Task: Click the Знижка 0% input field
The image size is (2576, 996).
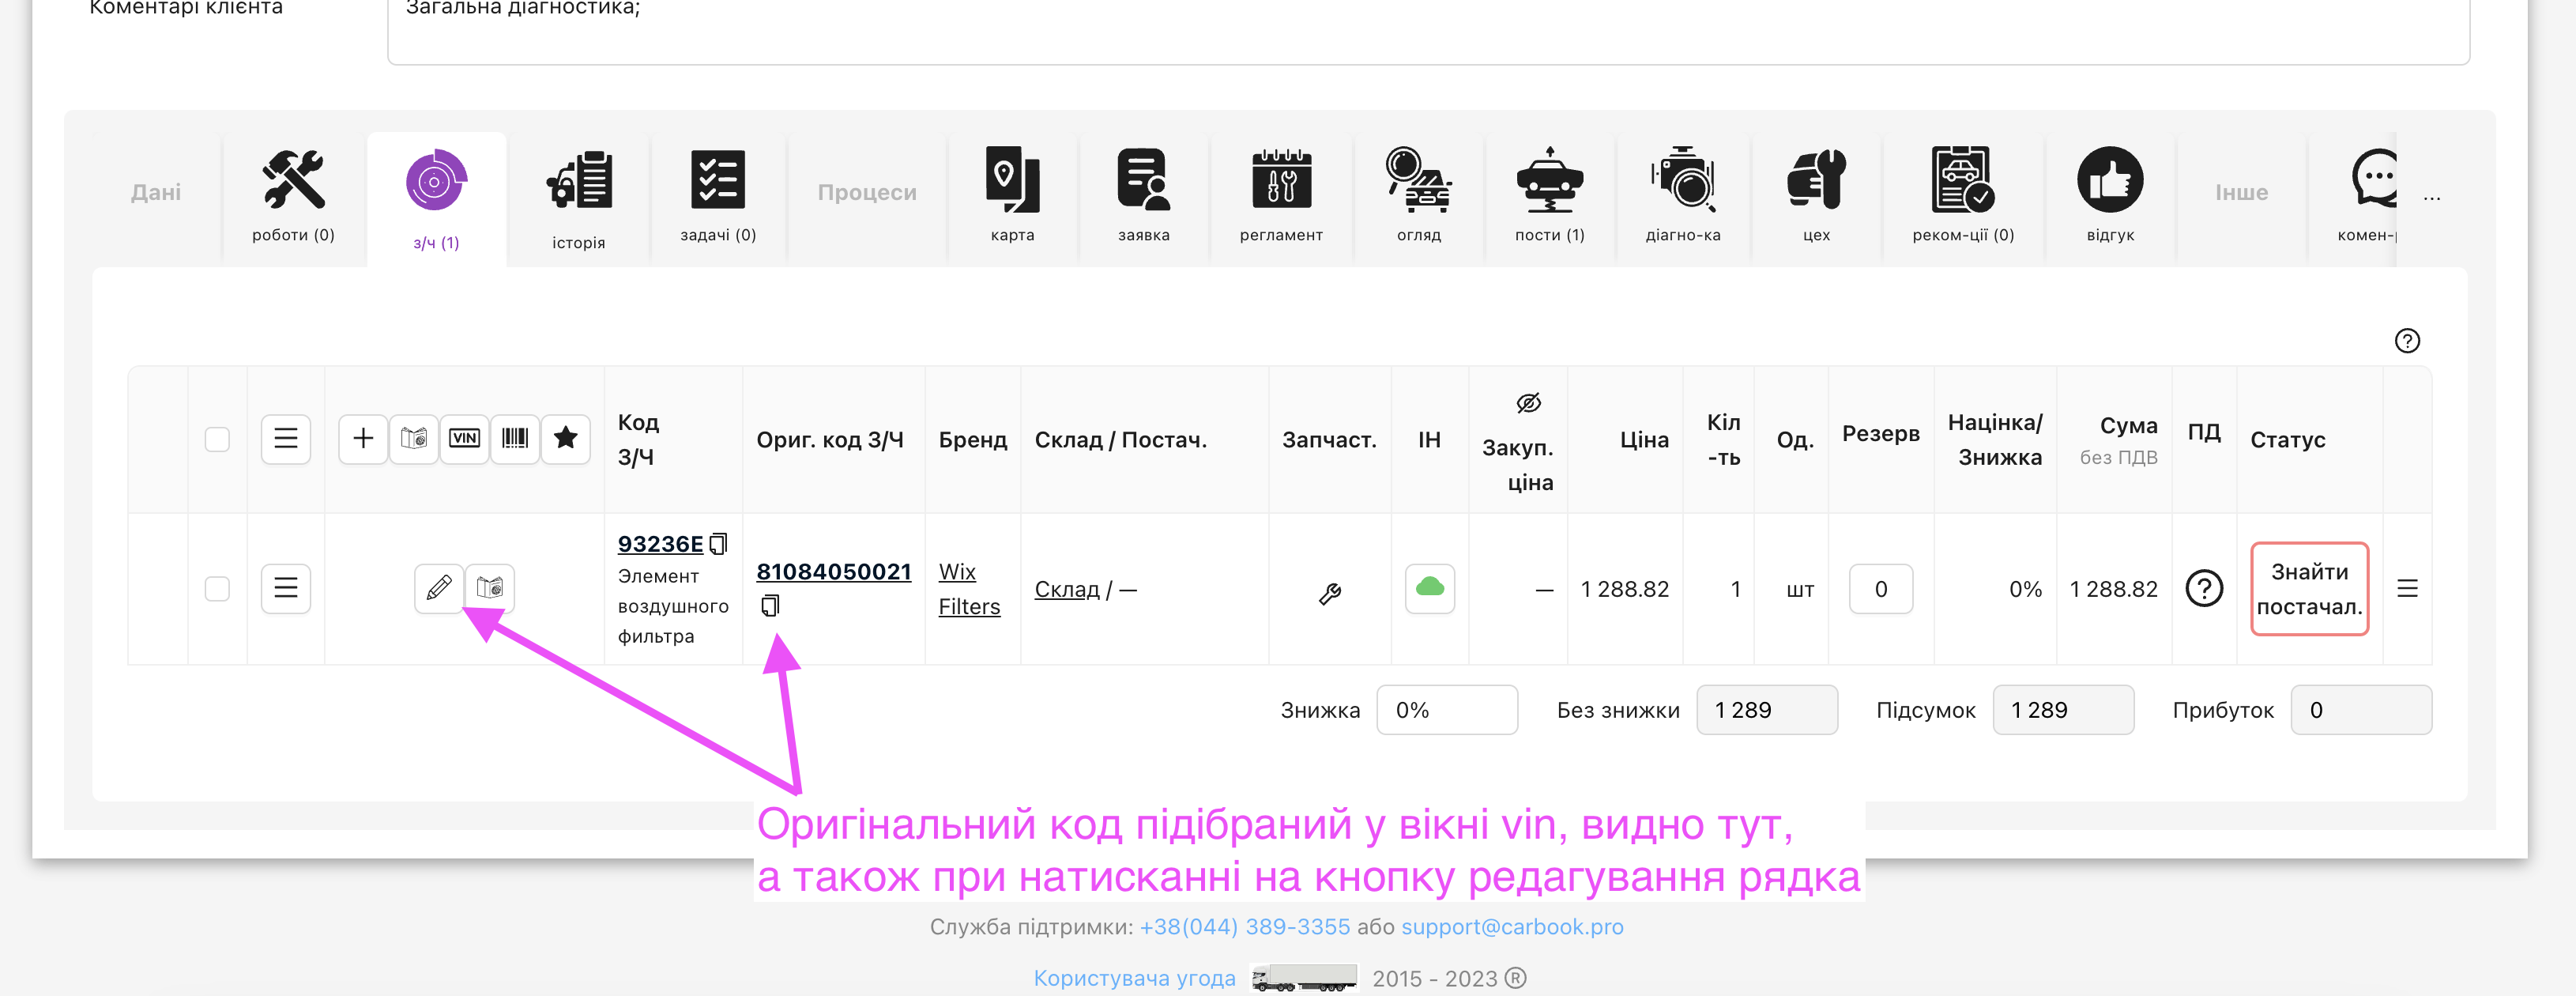Action: 1446,710
